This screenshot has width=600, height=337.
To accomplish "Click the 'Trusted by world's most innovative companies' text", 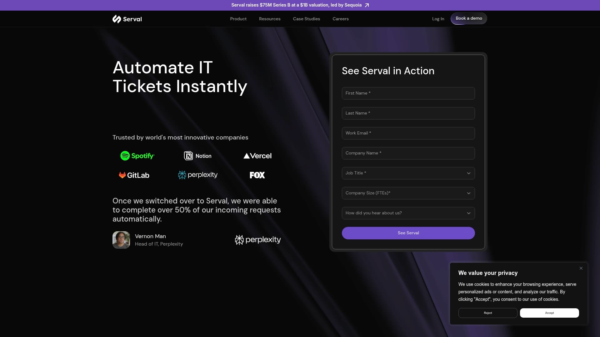I will [180, 138].
